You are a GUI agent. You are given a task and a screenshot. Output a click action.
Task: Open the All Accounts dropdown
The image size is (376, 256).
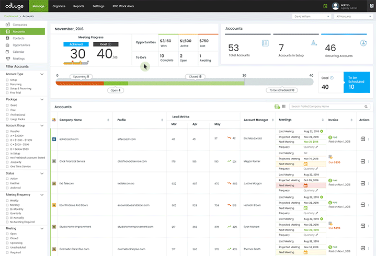point(354,17)
